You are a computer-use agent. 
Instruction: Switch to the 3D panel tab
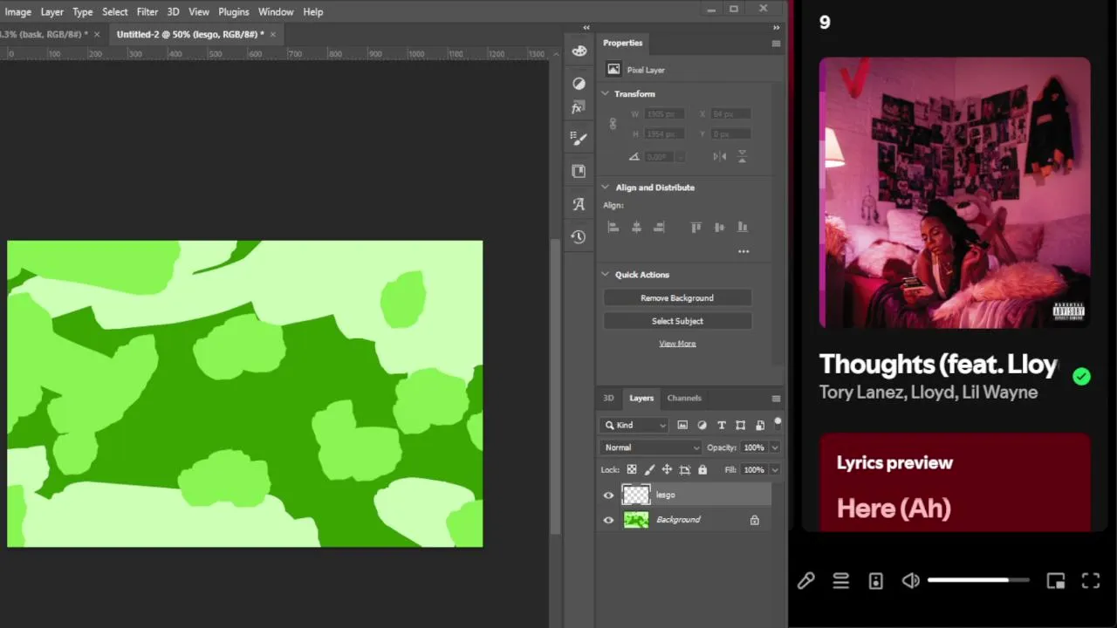click(x=609, y=399)
